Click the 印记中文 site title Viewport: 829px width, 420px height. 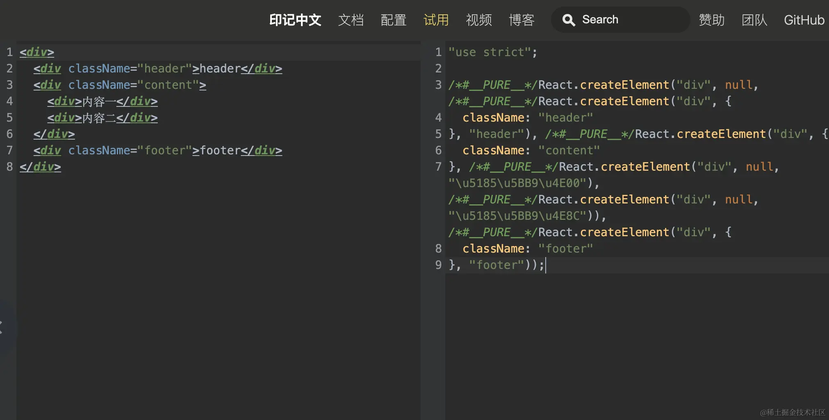295,20
